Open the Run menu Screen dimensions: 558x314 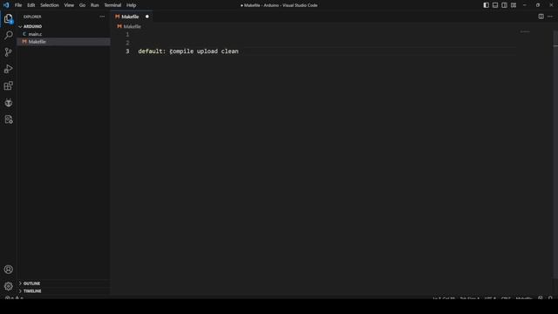tap(94, 5)
